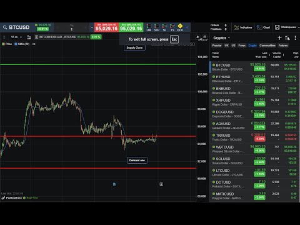
Task: Select the Crypto tab
Action: (252, 46)
